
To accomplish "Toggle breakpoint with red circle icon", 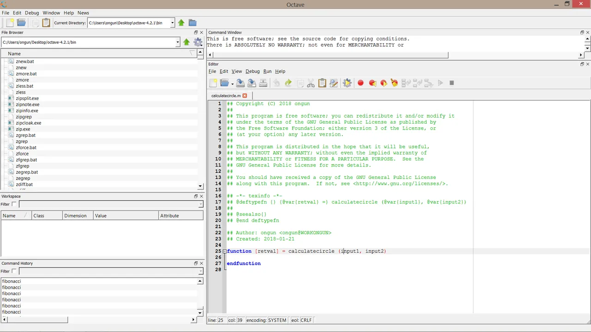I will [361, 83].
